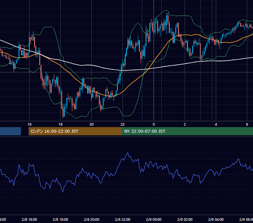Click the blue session bar left of London
253x223 pixels.
tap(10, 131)
